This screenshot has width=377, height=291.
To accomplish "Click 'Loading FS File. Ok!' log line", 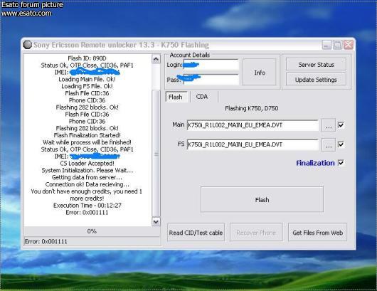I will coord(87,86).
